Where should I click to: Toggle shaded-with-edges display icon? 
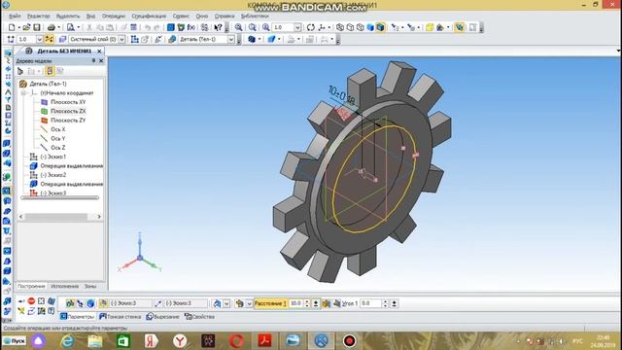click(380, 27)
